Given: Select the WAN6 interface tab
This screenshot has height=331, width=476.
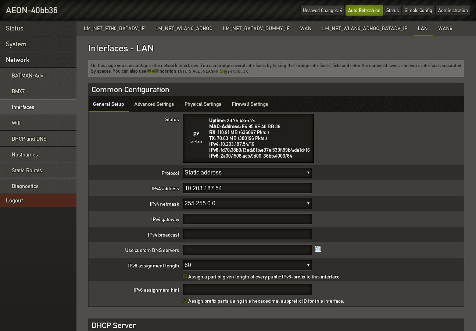Looking at the screenshot, I should click(445, 28).
